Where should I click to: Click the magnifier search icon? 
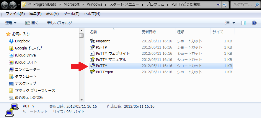(x=257, y=5)
